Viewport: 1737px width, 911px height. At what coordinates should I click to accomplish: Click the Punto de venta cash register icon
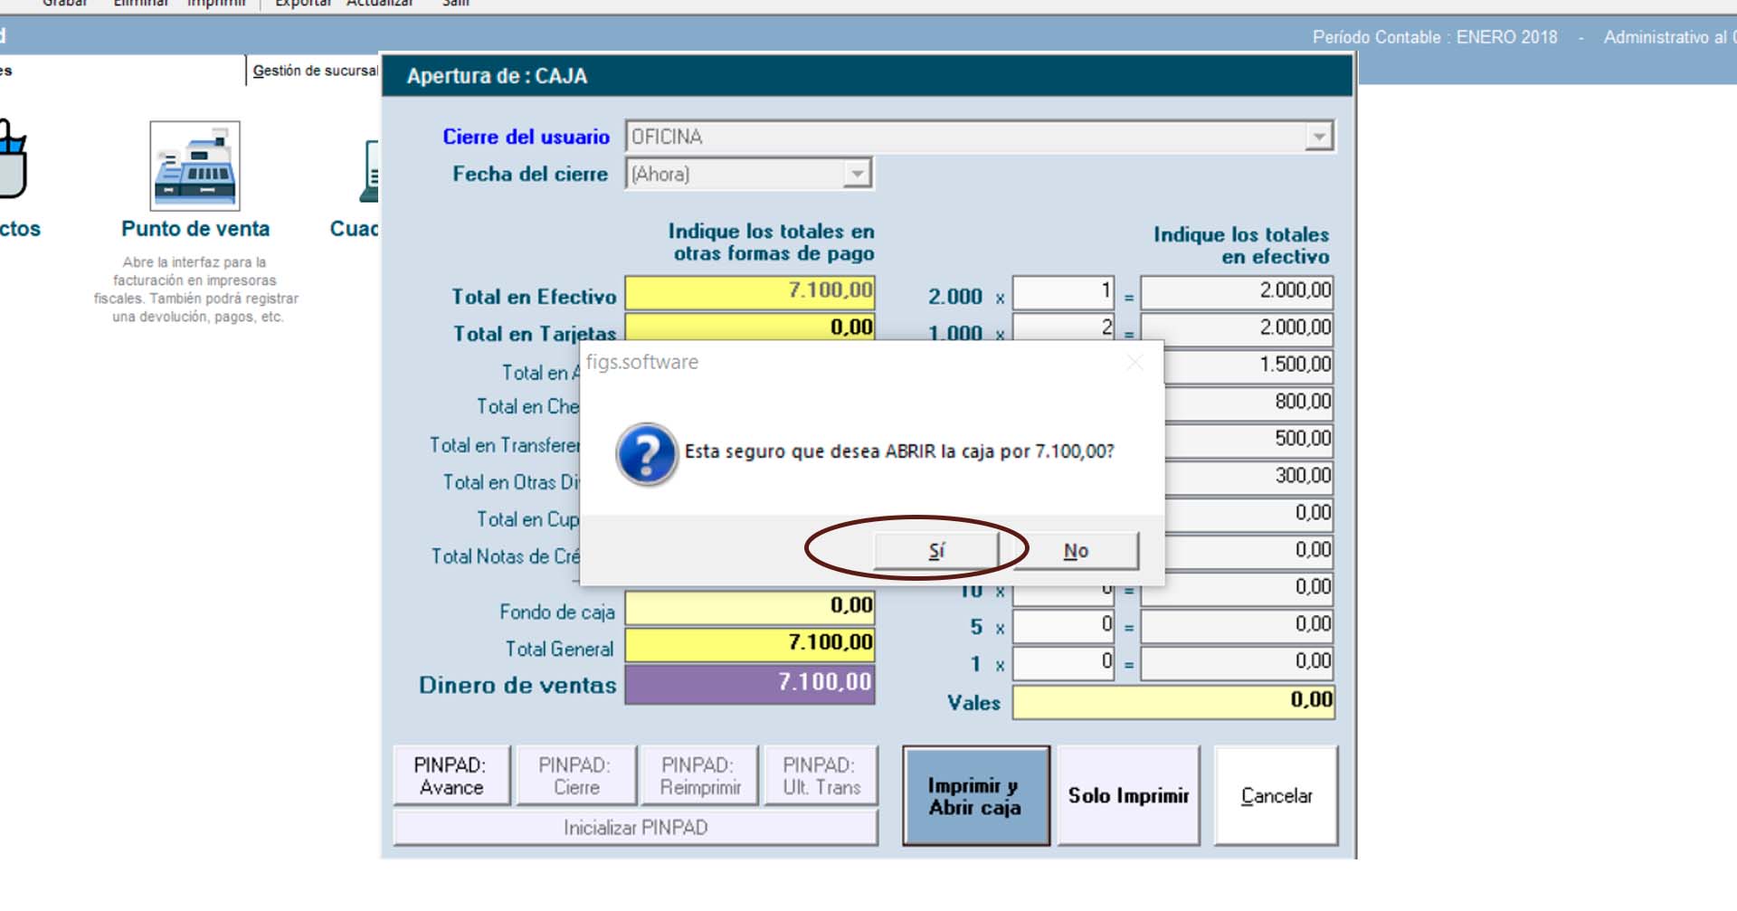(x=195, y=166)
